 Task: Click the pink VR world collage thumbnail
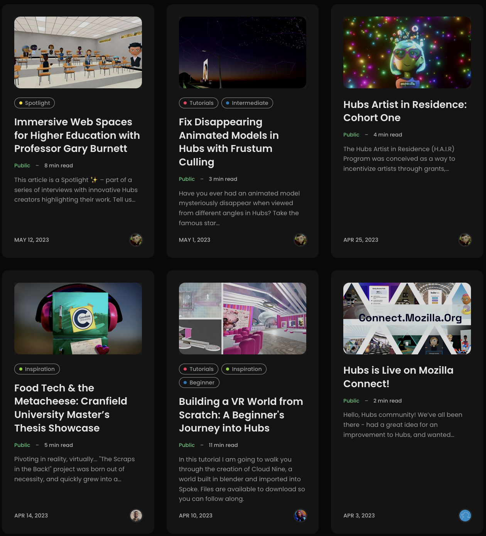[x=243, y=319]
